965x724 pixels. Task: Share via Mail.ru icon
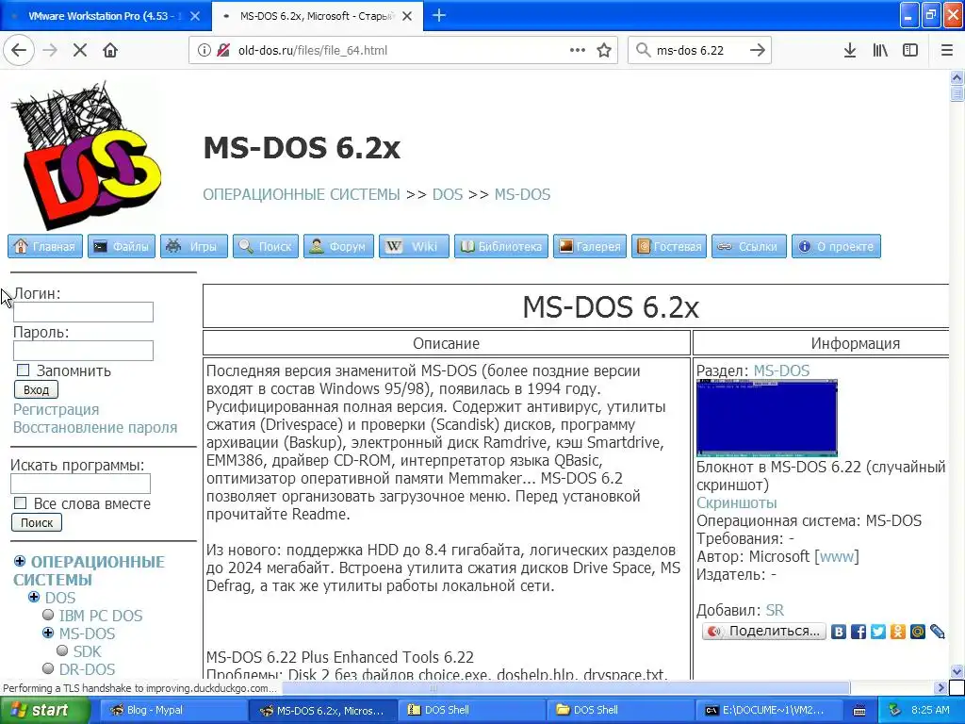(x=918, y=632)
